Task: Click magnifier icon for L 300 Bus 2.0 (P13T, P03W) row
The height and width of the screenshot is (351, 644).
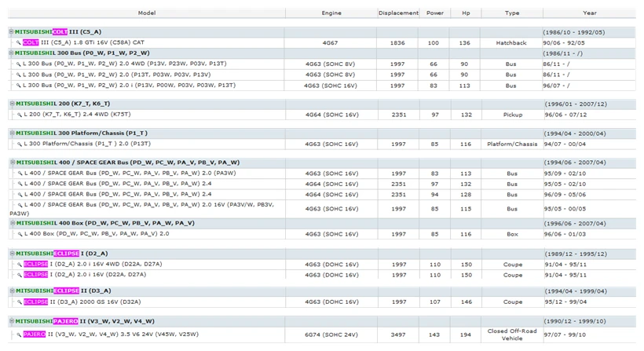Action: coord(19,75)
